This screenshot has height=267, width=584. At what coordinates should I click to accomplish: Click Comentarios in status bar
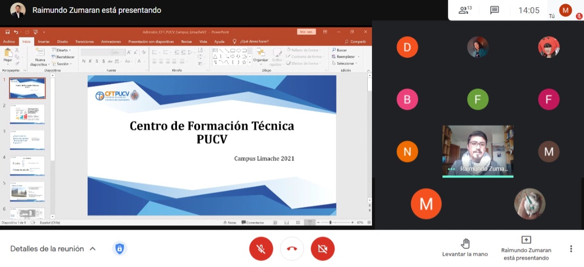click(x=253, y=222)
